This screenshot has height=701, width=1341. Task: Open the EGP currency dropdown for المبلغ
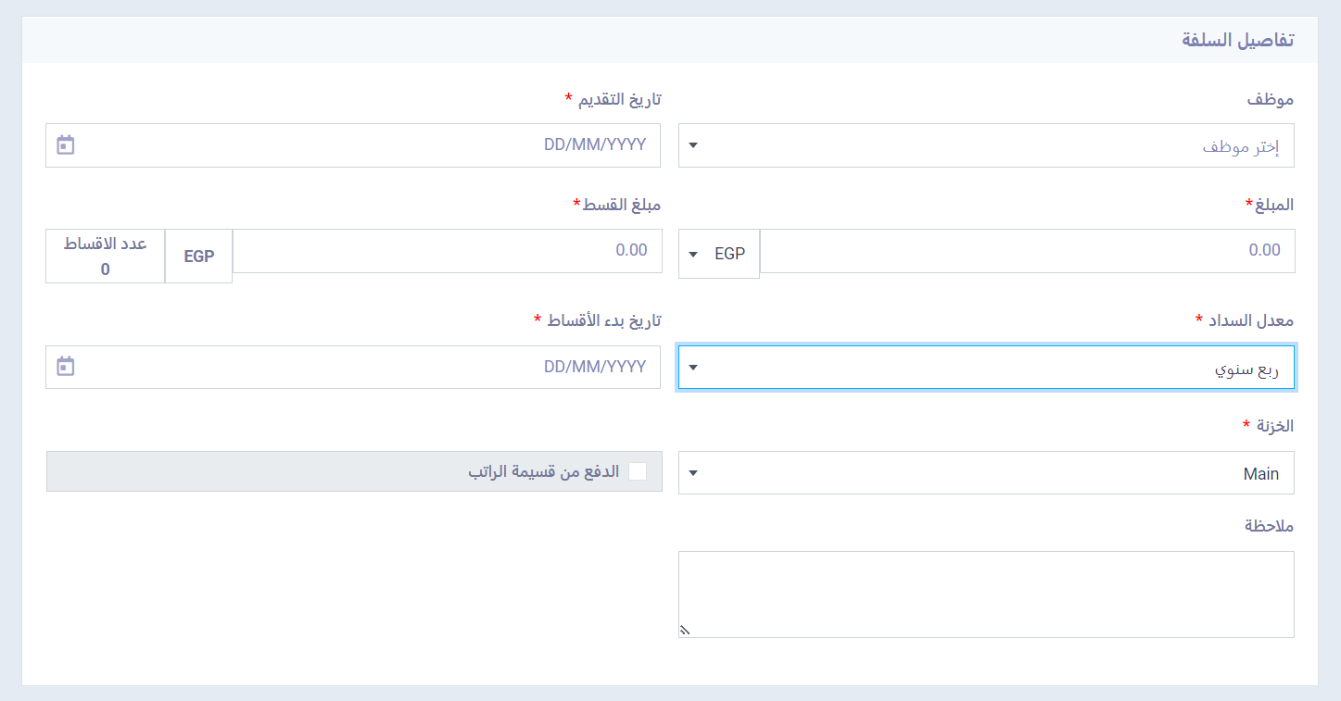tap(719, 254)
